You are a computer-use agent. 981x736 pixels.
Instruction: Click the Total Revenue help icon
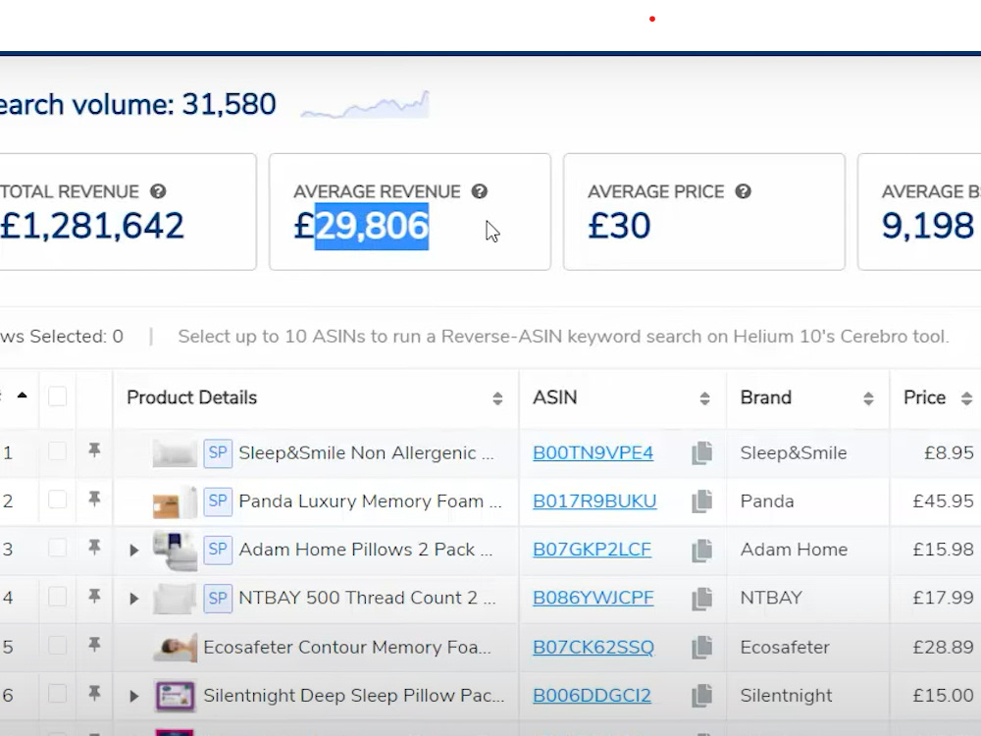pyautogui.click(x=158, y=191)
